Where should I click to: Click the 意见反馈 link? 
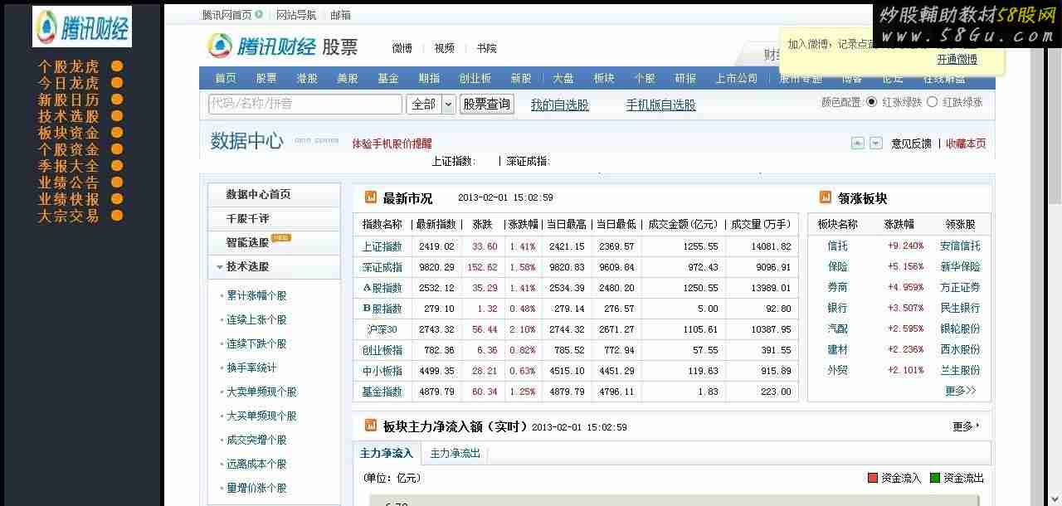(912, 144)
